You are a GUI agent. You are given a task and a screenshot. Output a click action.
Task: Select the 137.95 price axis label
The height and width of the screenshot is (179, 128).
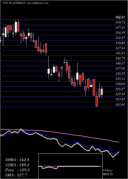[120, 68]
